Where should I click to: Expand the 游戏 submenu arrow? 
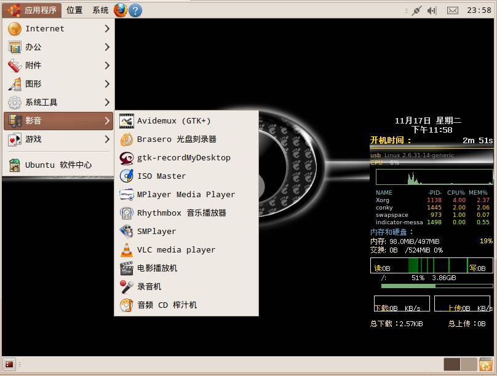pos(107,139)
